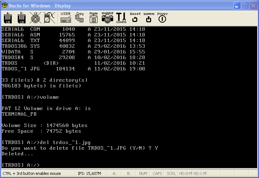Click the SERIAL6 TXT file row

[73, 40]
